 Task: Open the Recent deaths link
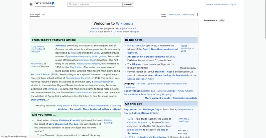[133, 91]
